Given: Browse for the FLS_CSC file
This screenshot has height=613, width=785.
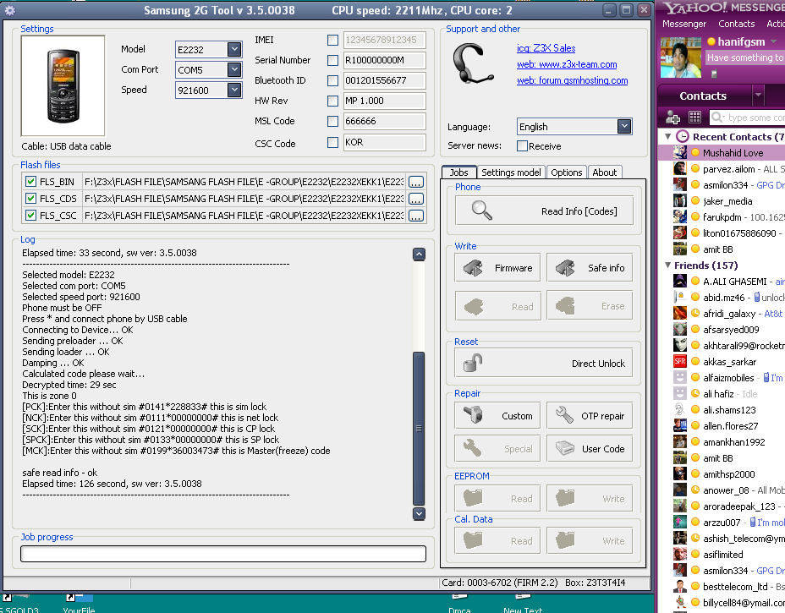Looking at the screenshot, I should [416, 216].
